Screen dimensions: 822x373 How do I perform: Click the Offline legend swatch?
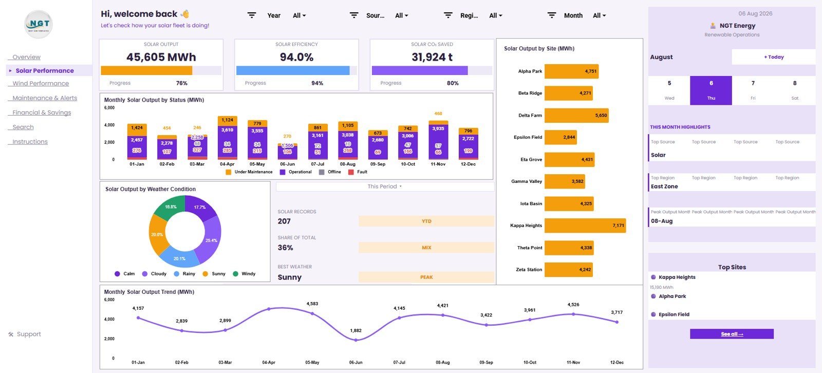click(x=322, y=172)
